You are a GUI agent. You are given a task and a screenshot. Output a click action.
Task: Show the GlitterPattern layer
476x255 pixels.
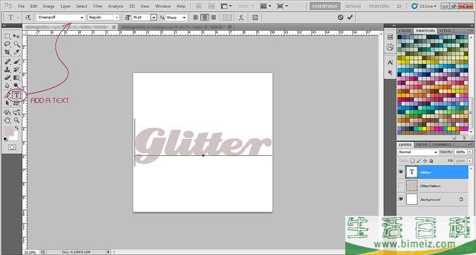pos(401,185)
